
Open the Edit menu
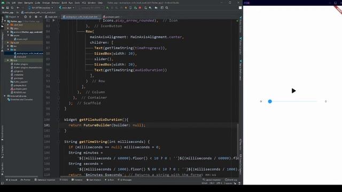point(14,3)
